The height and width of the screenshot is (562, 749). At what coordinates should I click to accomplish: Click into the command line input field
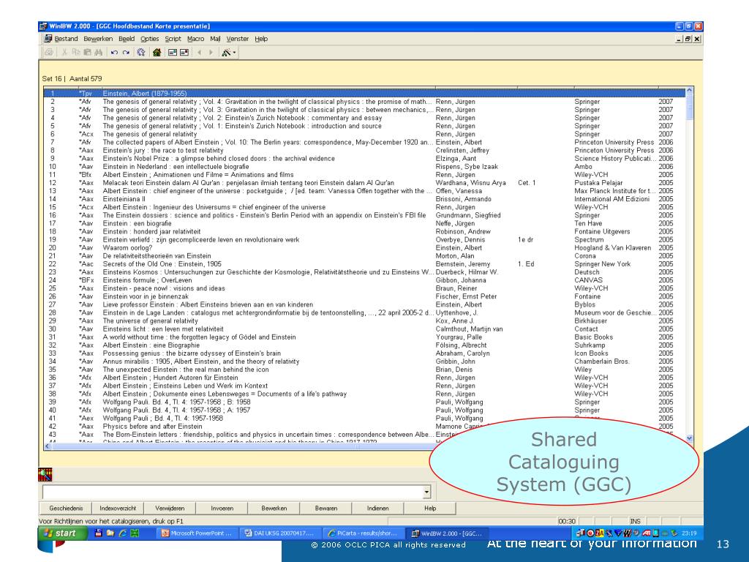(233, 492)
